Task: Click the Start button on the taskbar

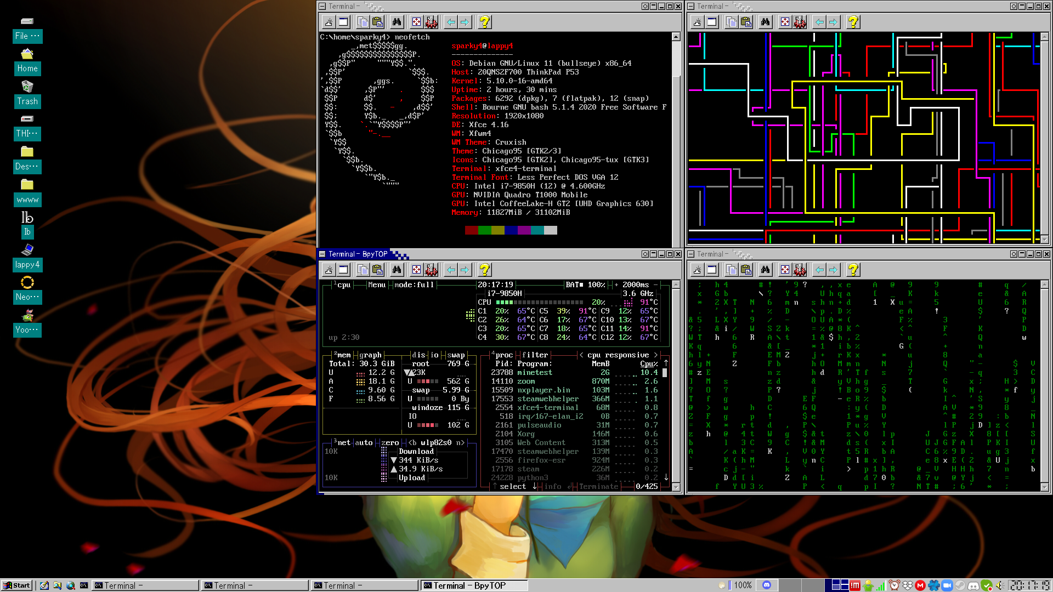Action: [x=16, y=585]
